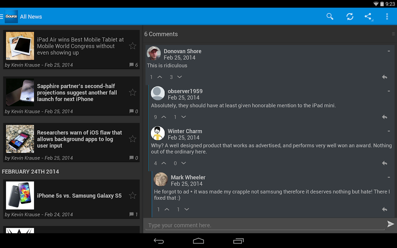Image resolution: width=397 pixels, height=248 pixels.
Task: Open the sapphire iPhone thumbnail image
Action: [20, 92]
